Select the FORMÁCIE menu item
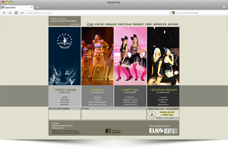Screen dimensions: 228x150 pyautogui.click(x=111, y=24)
